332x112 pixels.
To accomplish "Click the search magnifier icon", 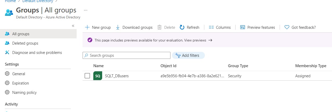I will (86, 55).
